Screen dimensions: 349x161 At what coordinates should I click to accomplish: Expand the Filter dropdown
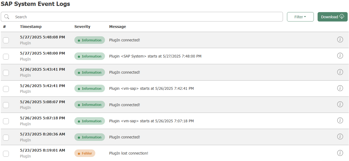click(300, 17)
